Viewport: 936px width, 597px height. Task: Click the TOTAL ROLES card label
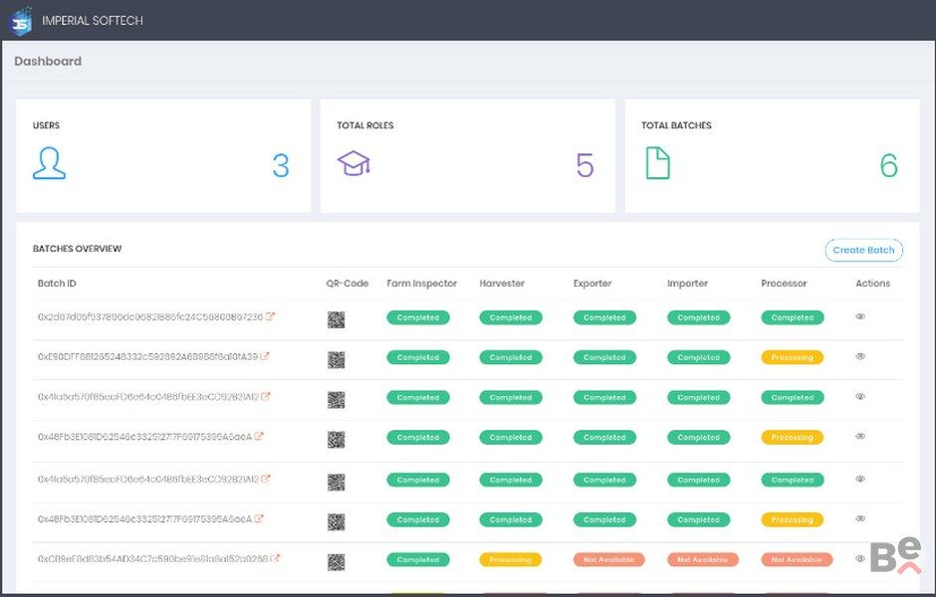click(x=365, y=125)
